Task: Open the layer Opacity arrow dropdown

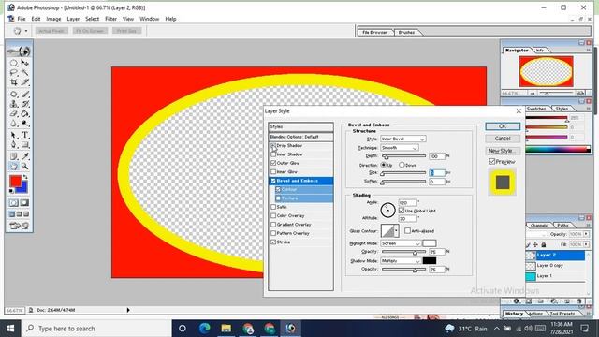Action: point(586,234)
